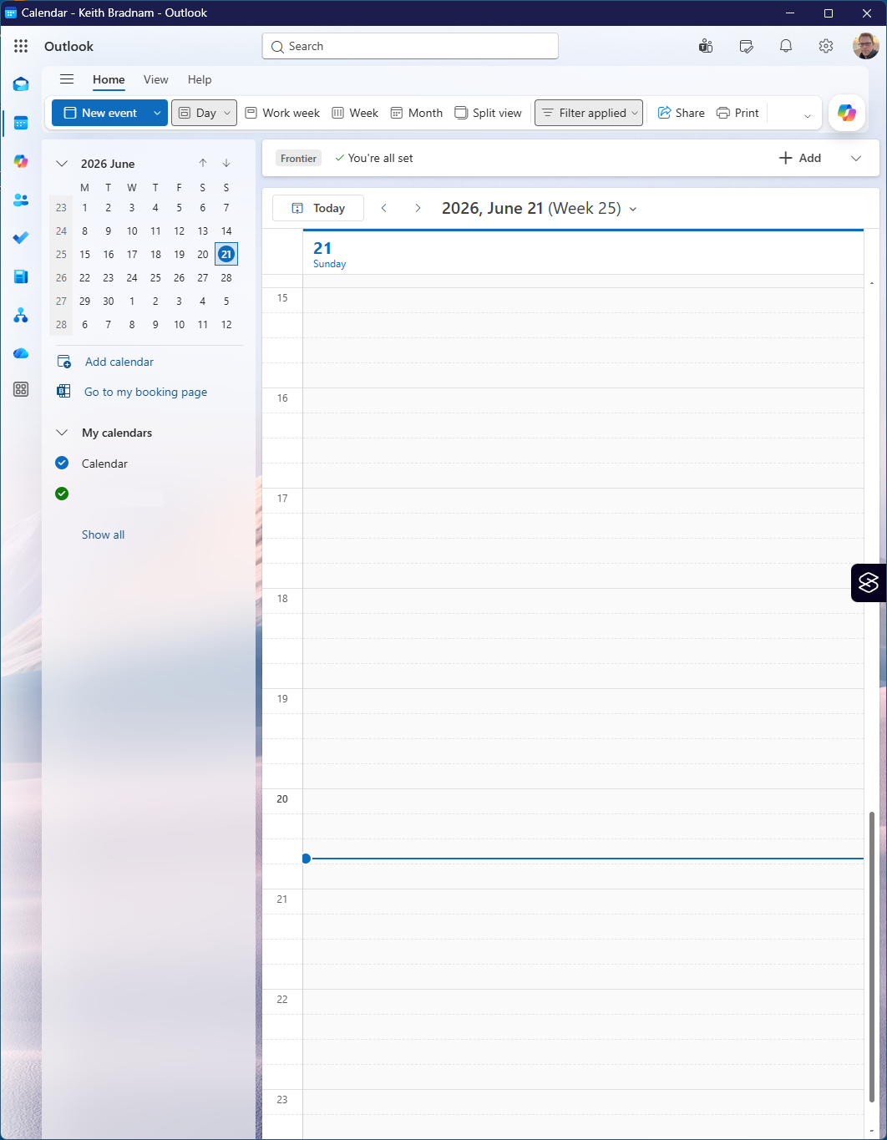887x1140 pixels.
Task: Select week number 24 in mini calendar
Action: 61,231
